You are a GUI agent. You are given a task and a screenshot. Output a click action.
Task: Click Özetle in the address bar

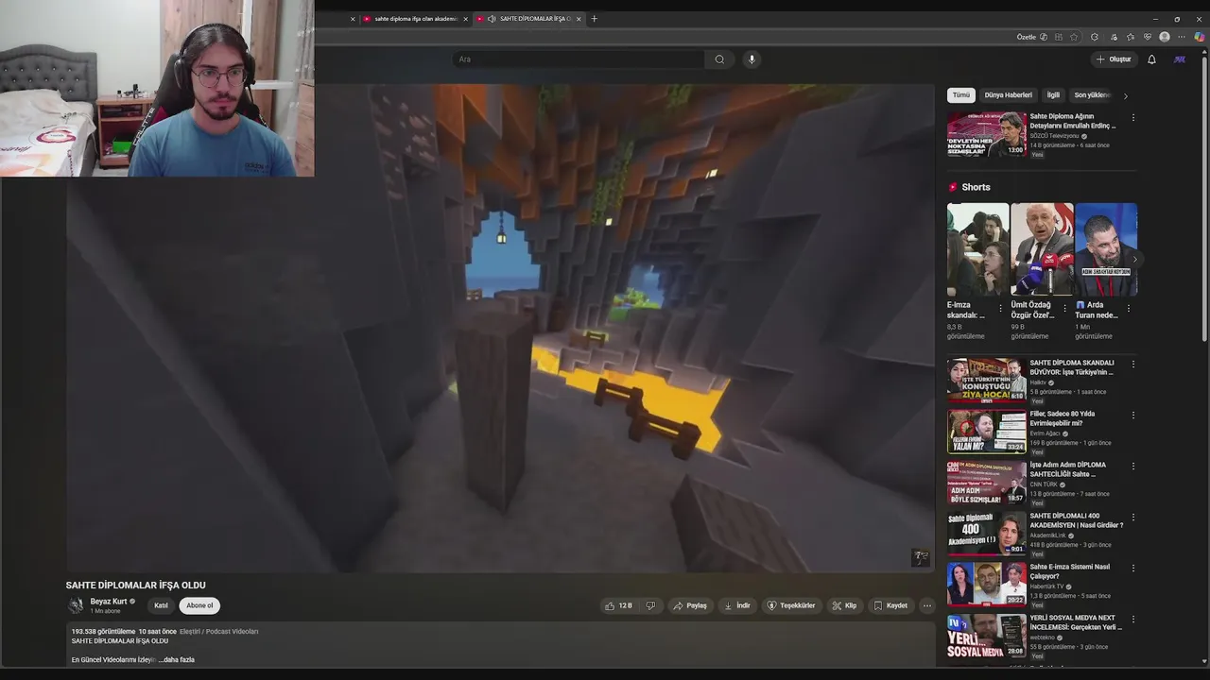1027,37
